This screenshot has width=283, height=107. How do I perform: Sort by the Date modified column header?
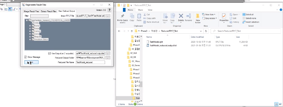click(197, 37)
